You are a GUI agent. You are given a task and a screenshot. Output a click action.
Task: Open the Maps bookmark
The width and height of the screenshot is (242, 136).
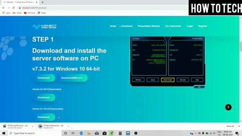pyautogui.click(x=42, y=13)
